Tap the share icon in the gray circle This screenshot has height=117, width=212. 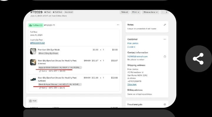[198, 59]
